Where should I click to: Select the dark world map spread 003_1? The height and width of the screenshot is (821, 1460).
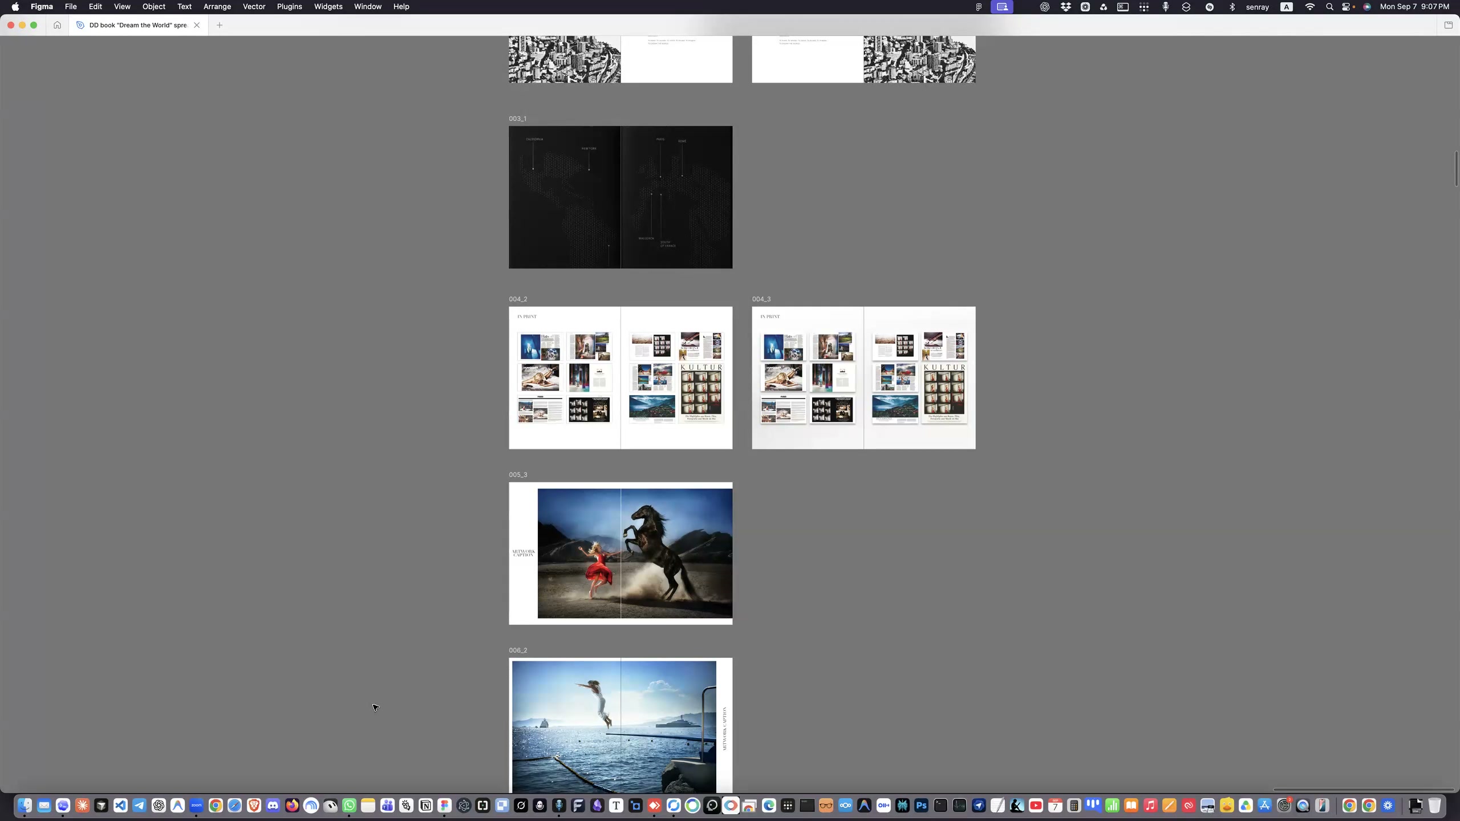(x=620, y=197)
